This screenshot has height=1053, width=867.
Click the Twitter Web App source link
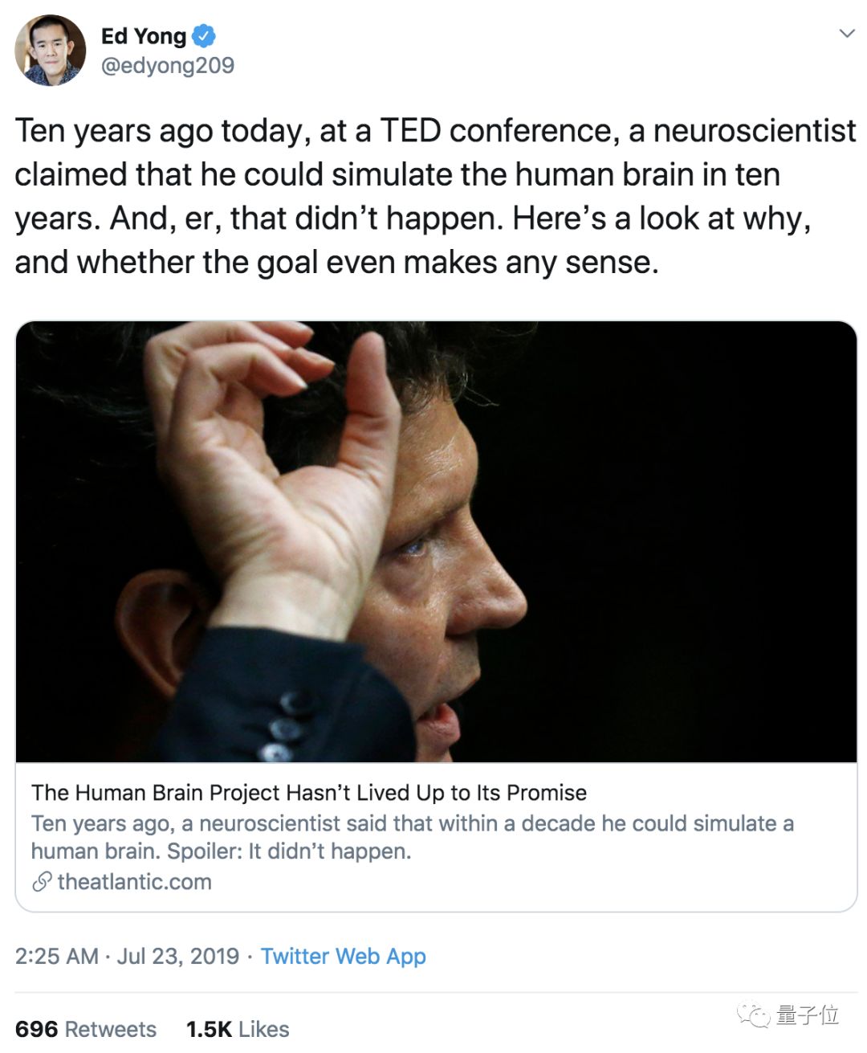pos(343,956)
